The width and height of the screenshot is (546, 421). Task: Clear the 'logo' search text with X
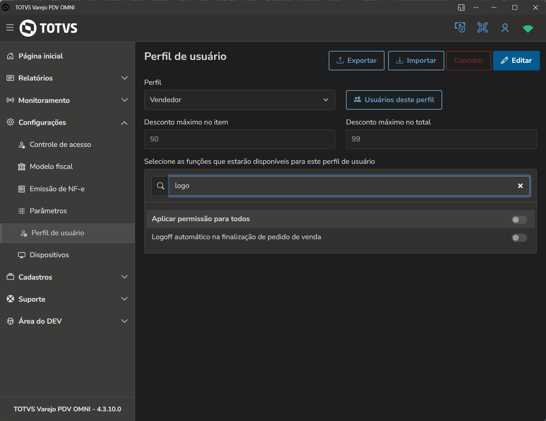tap(520, 186)
